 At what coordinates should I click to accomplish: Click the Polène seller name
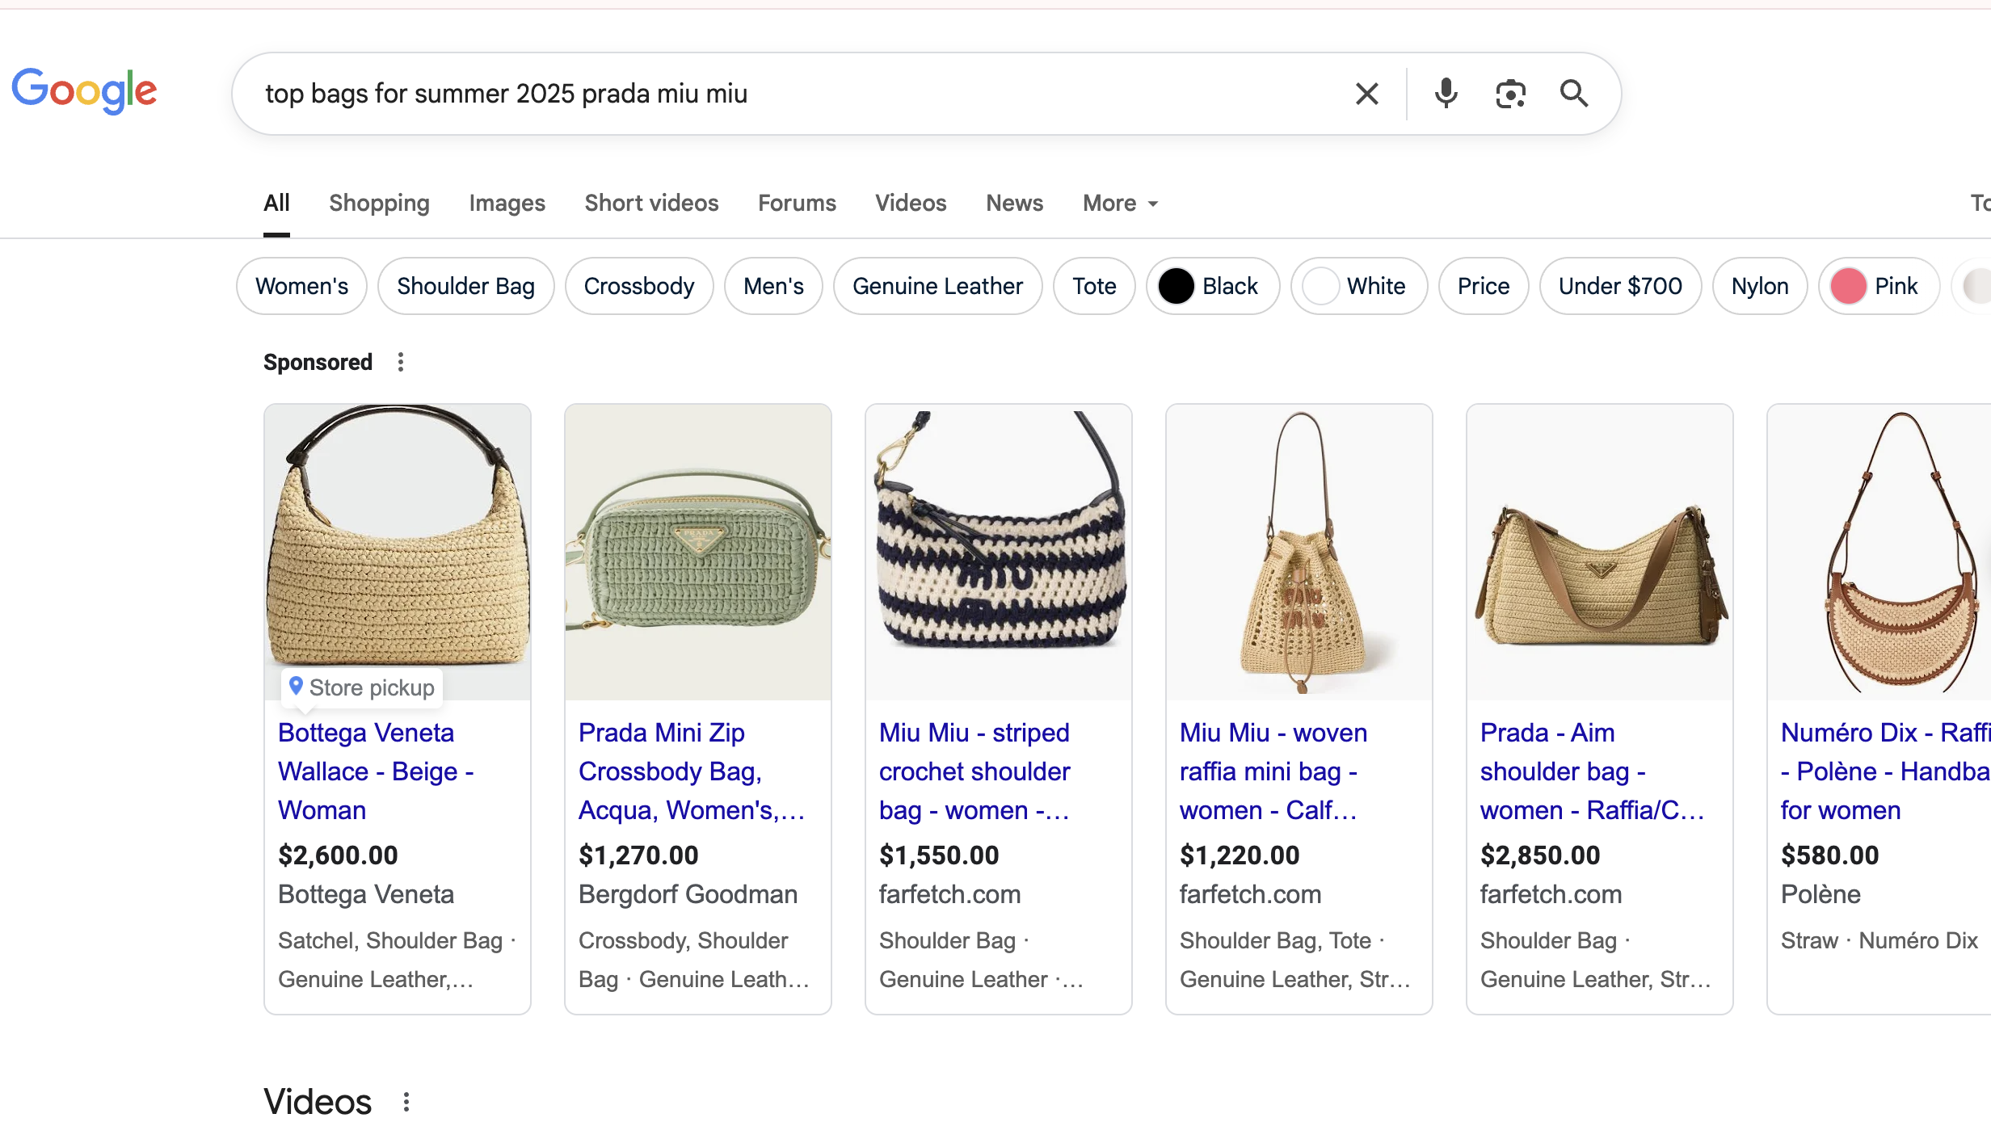click(1821, 894)
